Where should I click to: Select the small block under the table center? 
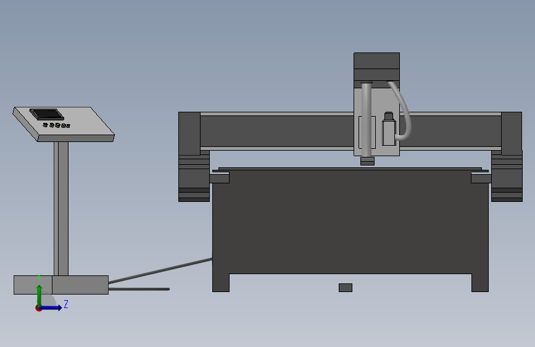point(346,288)
